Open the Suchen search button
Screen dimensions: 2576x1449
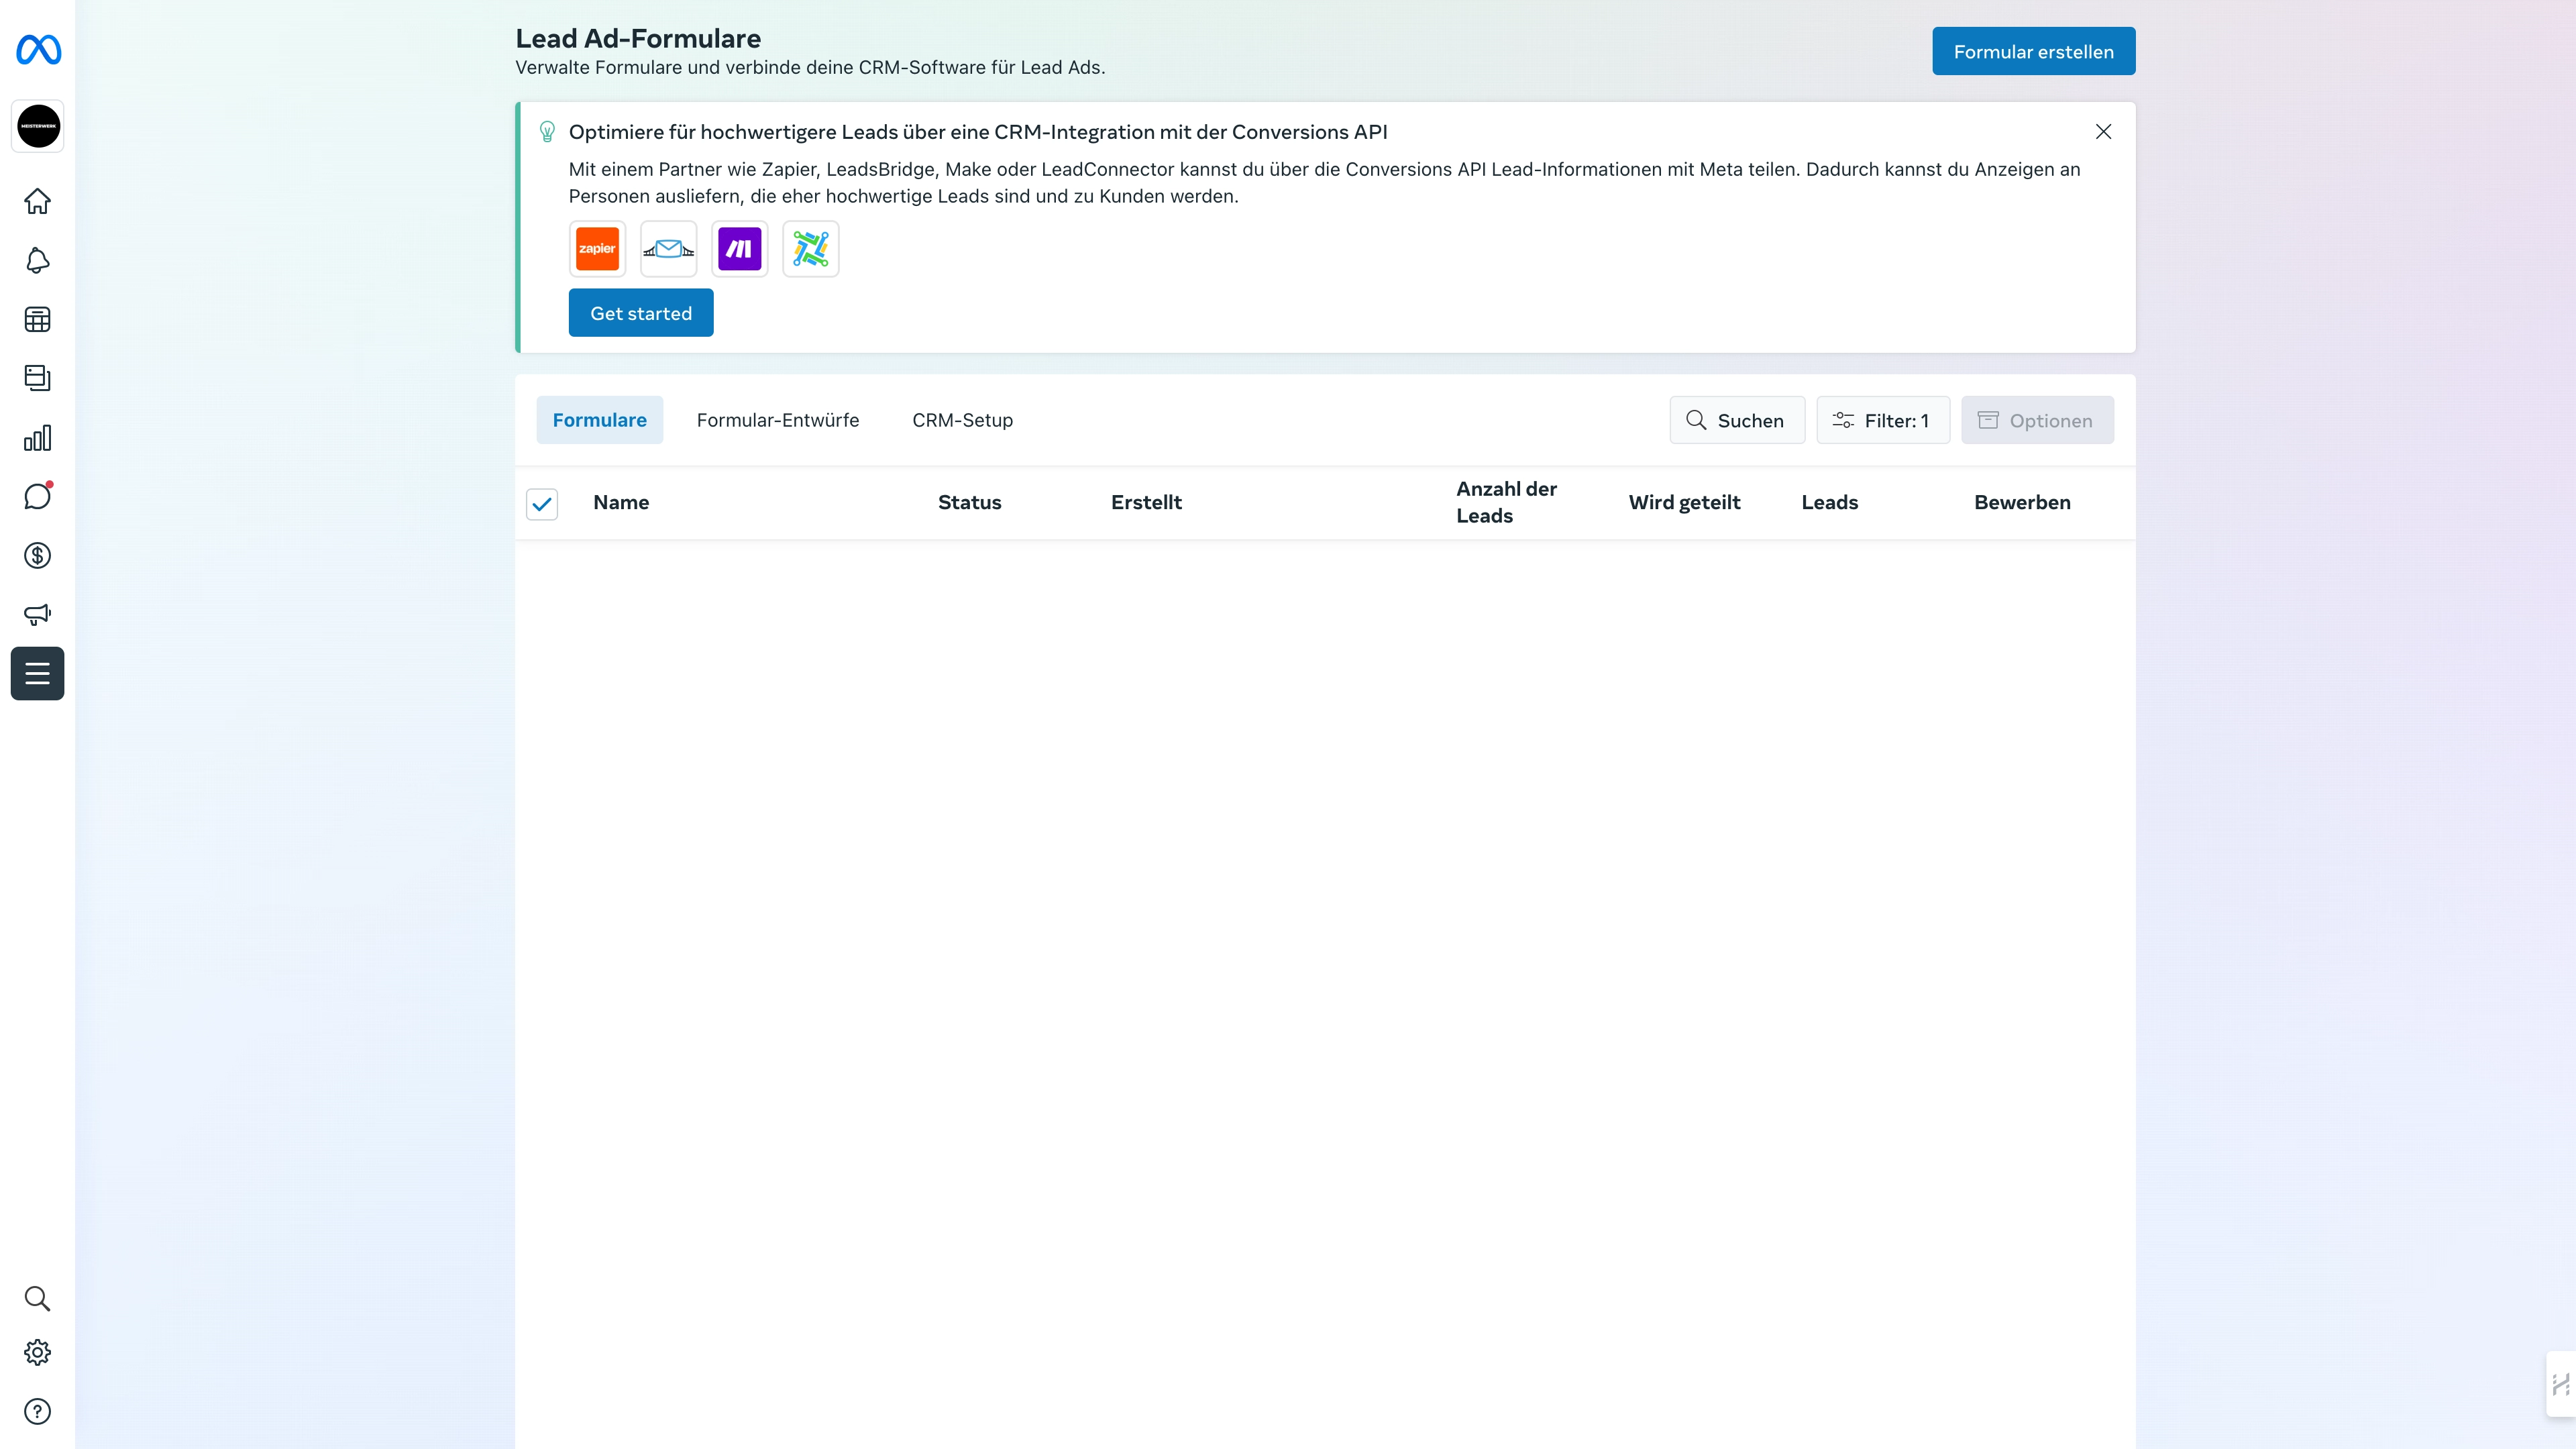(1737, 420)
